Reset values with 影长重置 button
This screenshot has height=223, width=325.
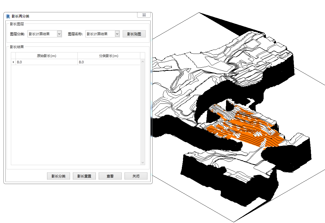tap(84, 176)
